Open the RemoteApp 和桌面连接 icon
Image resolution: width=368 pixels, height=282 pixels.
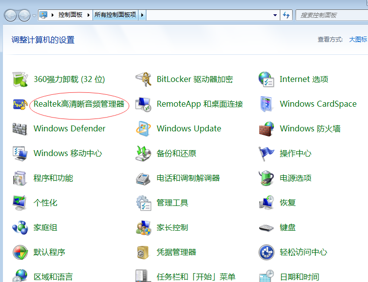pyautogui.click(x=143, y=104)
